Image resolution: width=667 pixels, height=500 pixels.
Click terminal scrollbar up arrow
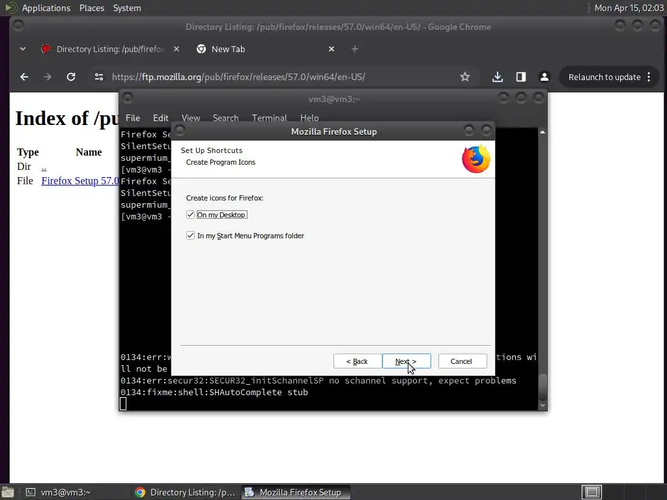(543, 133)
